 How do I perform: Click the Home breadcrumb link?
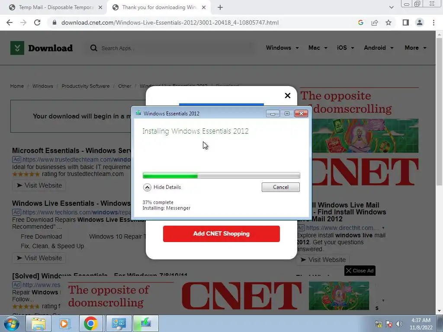17,86
